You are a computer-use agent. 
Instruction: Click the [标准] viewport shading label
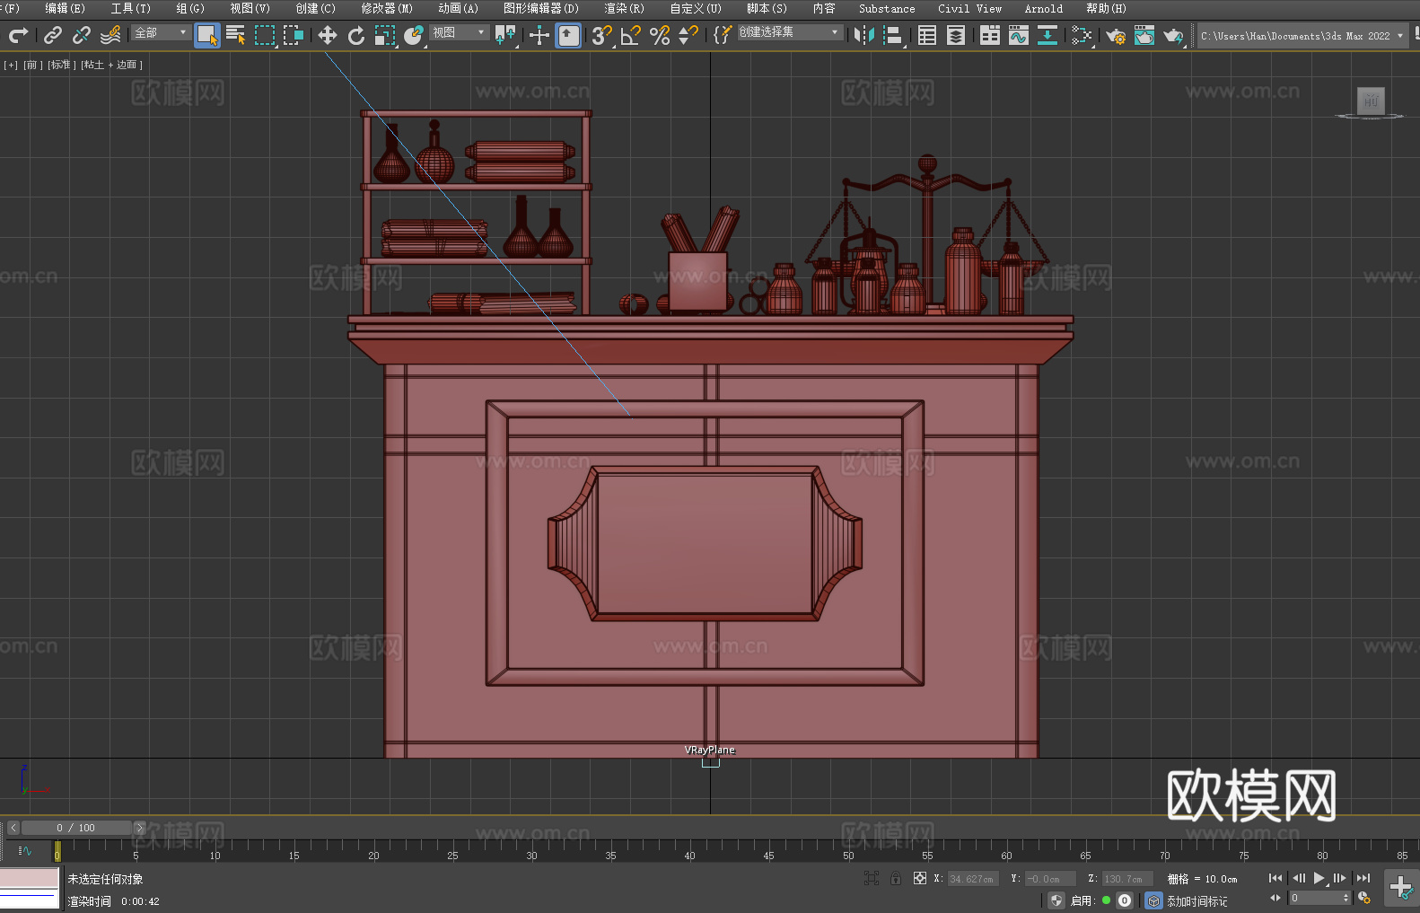pyautogui.click(x=62, y=65)
